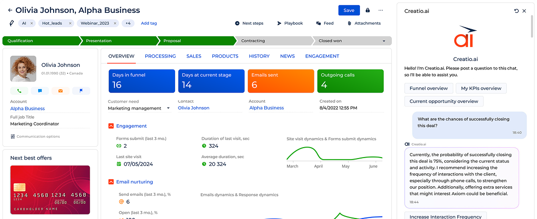
Task: Select the Presentation stage
Action: pos(119,41)
